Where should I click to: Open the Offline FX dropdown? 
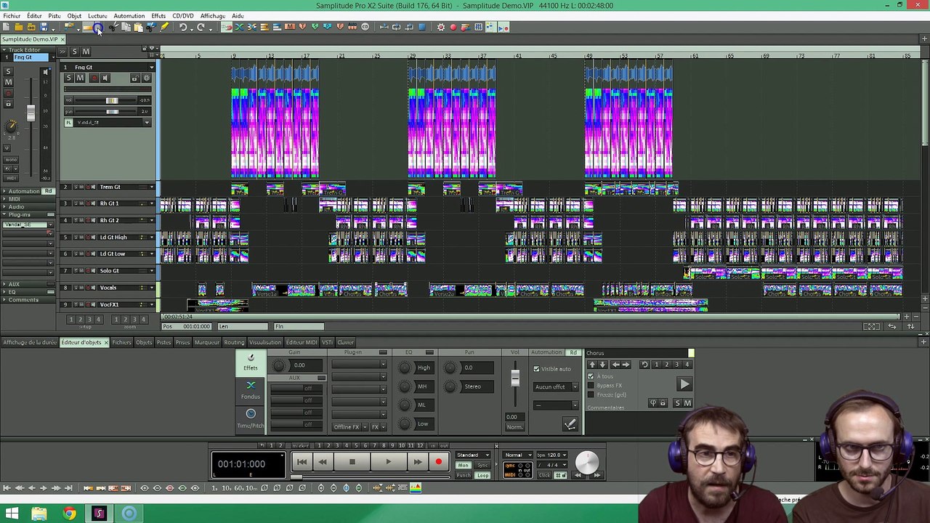351,426
